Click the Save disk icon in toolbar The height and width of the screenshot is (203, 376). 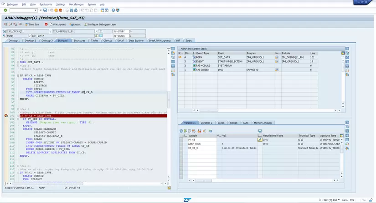tap(45, 10)
